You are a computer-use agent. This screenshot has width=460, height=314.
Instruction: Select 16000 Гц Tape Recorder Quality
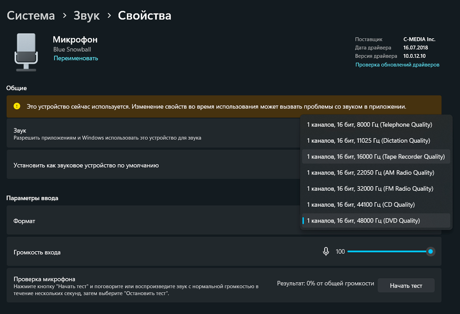pos(376,157)
